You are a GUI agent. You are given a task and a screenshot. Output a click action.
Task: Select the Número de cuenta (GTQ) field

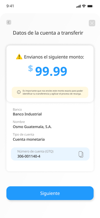[x=50, y=154]
